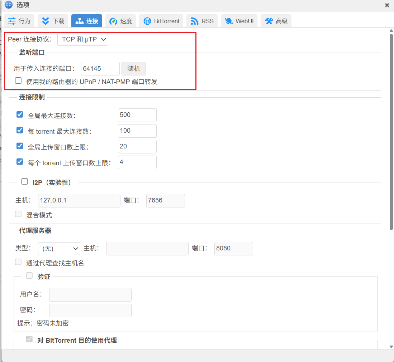Enable UPnP / NAT-PMP port forwarding checkbox

[18, 81]
